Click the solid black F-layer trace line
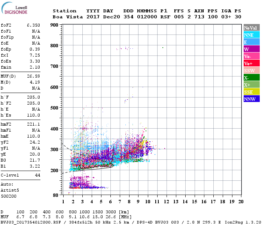Viewport: 262px width, 225px height. [94, 169]
